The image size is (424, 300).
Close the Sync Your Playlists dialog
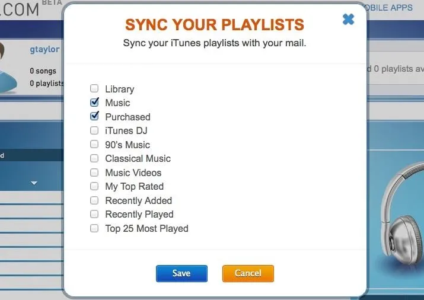[348, 20]
